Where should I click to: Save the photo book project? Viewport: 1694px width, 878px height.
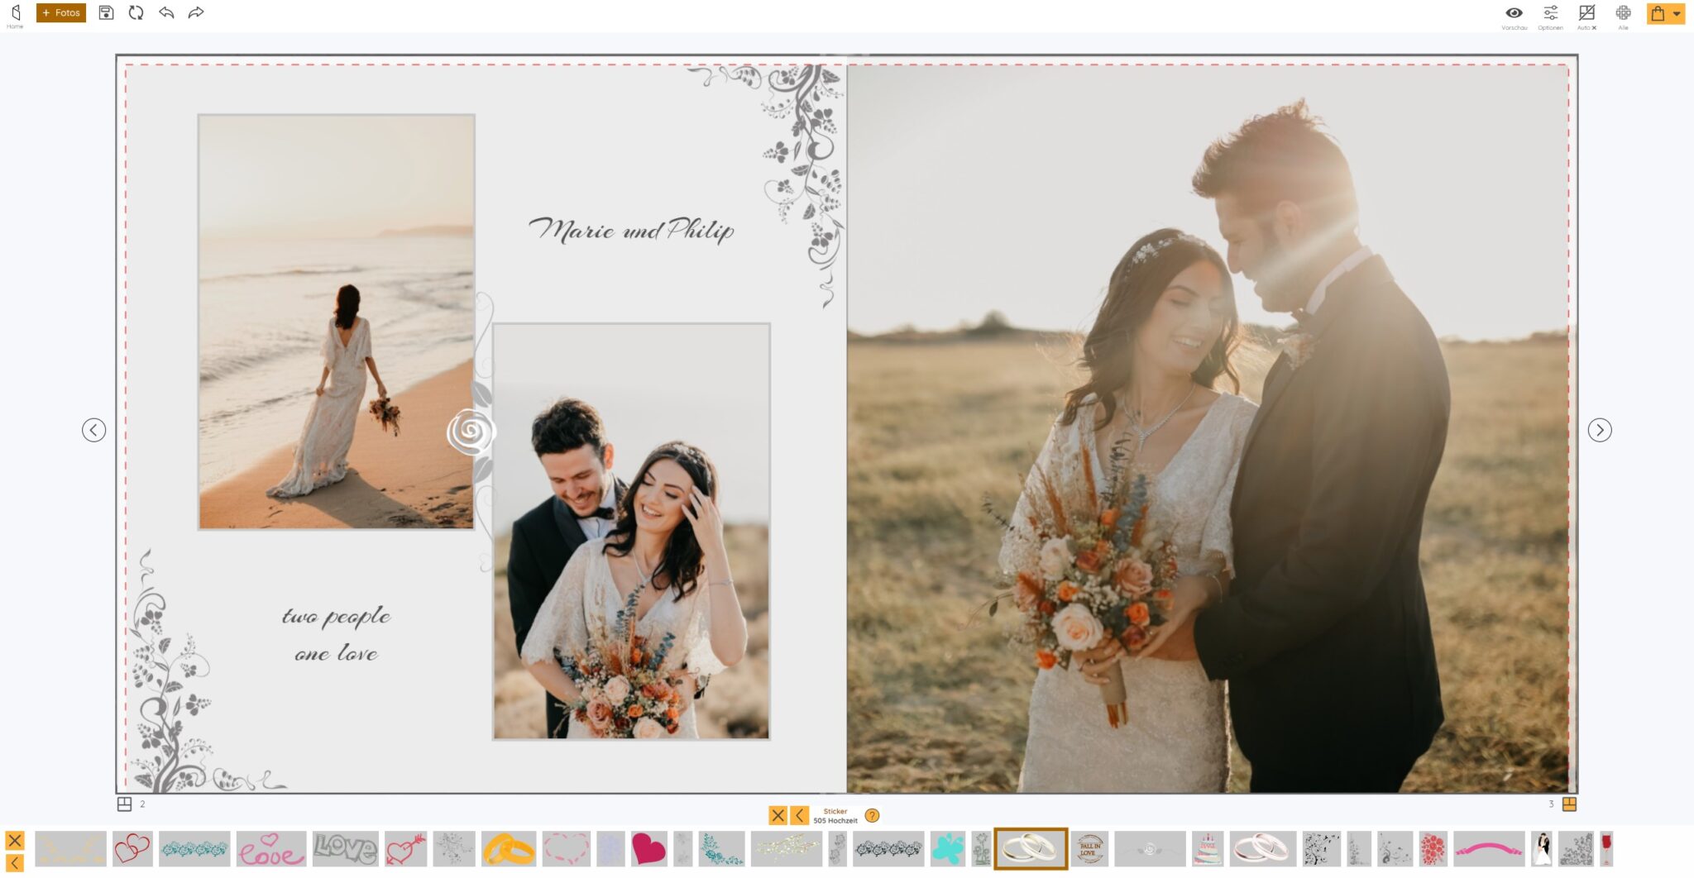pyautogui.click(x=106, y=13)
